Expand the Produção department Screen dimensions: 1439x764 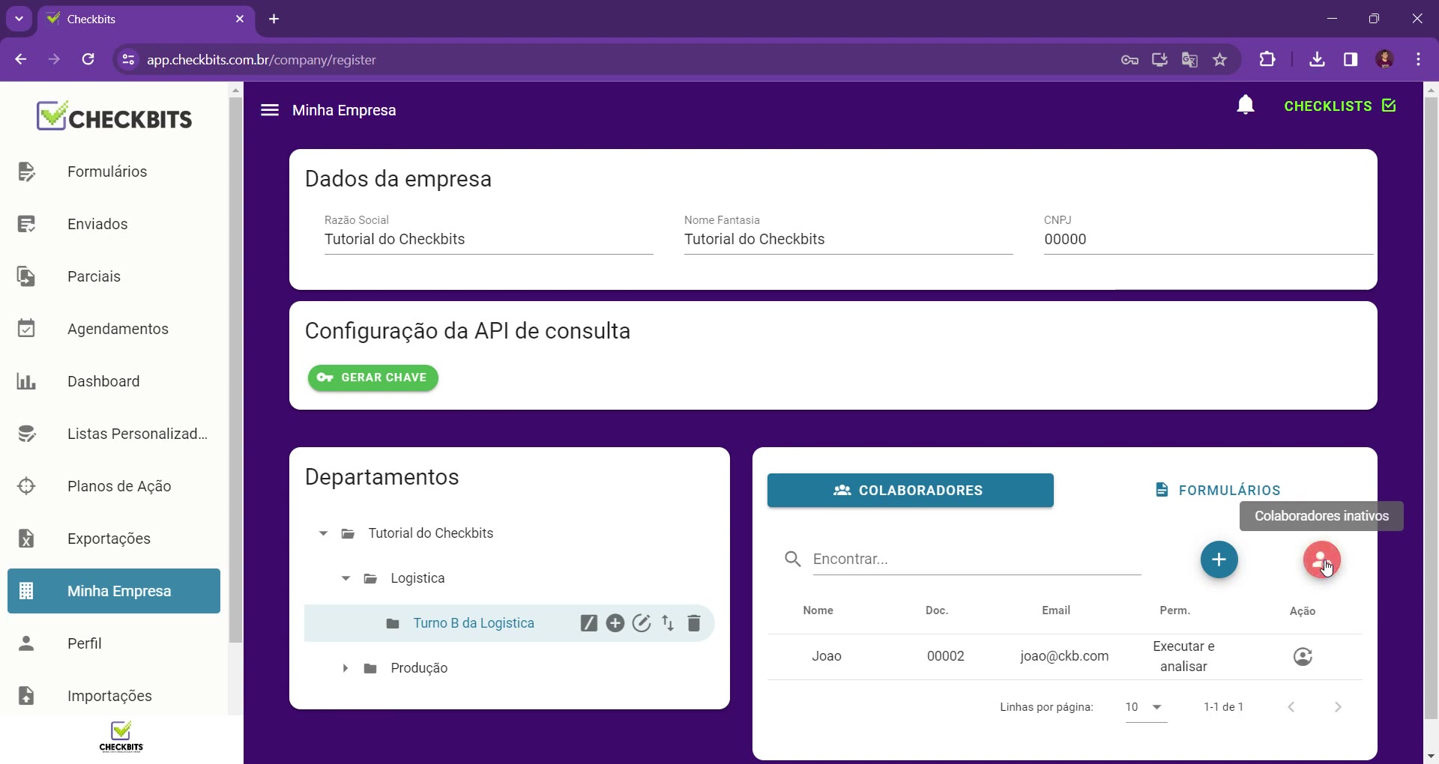[346, 668]
